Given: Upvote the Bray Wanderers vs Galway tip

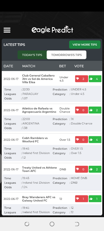Looking at the screenshot, I should click(x=95, y=199).
